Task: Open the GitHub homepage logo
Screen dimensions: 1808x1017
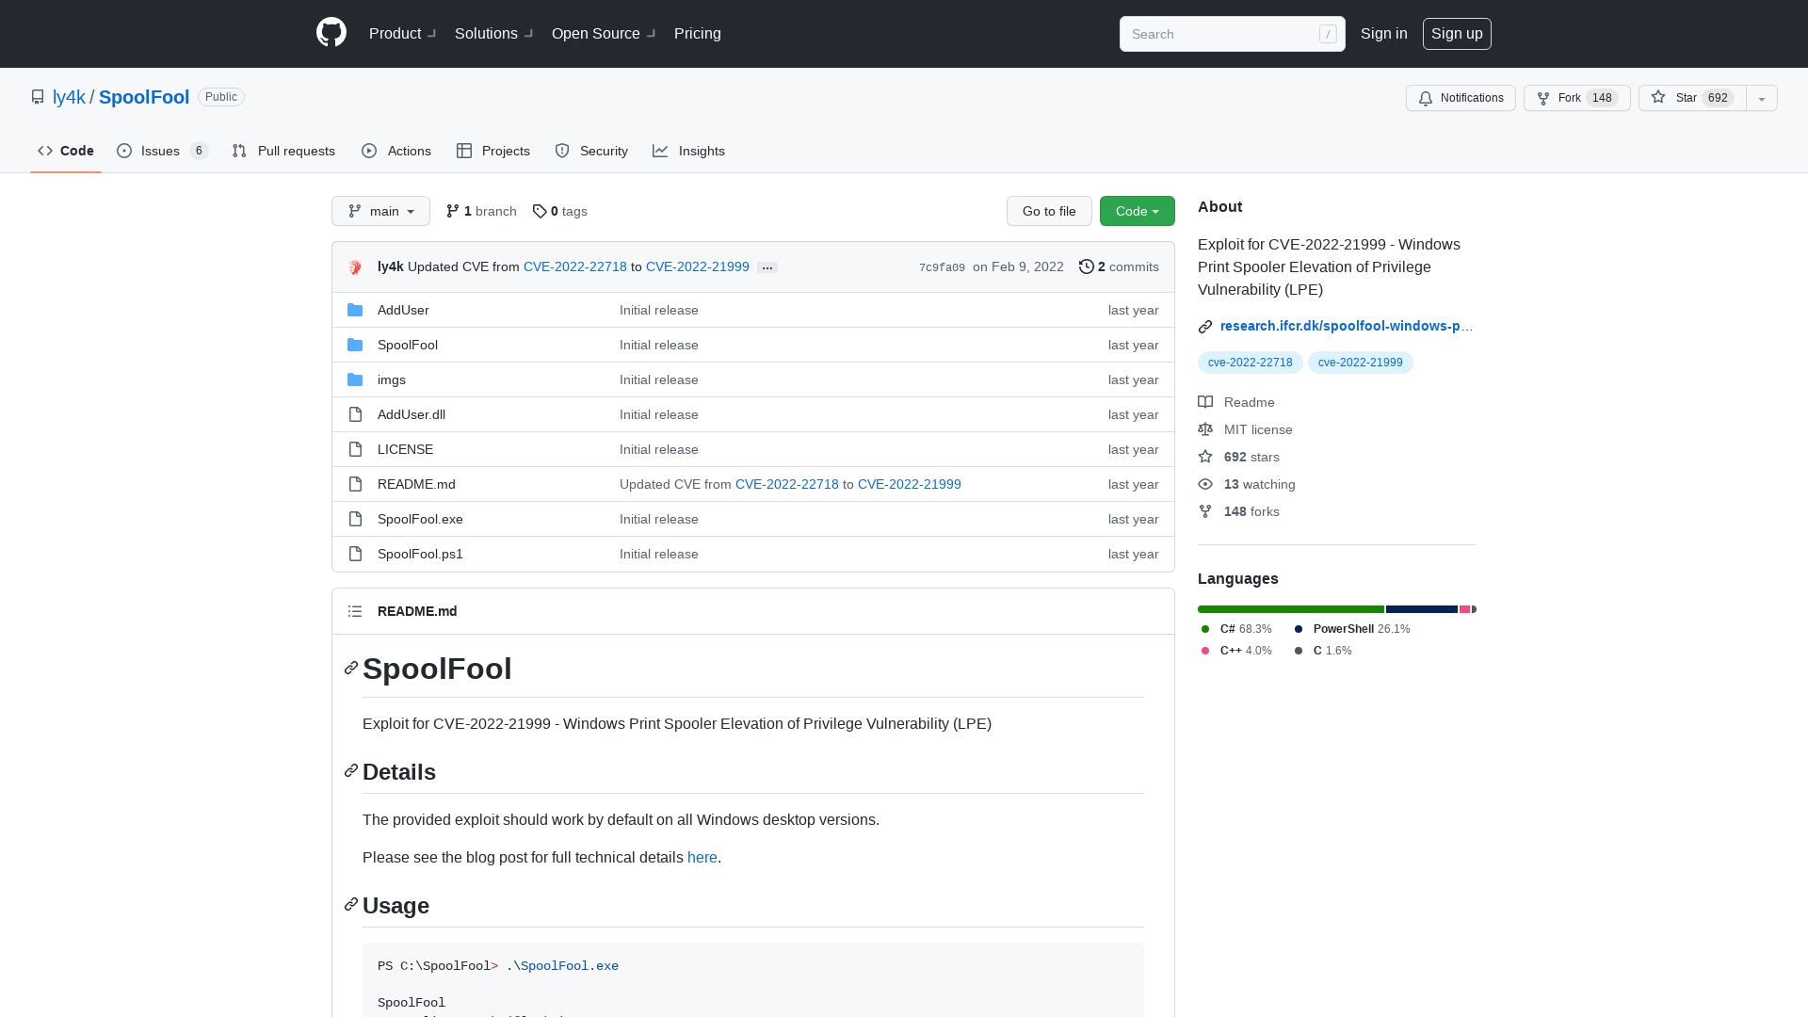Action: [x=331, y=33]
